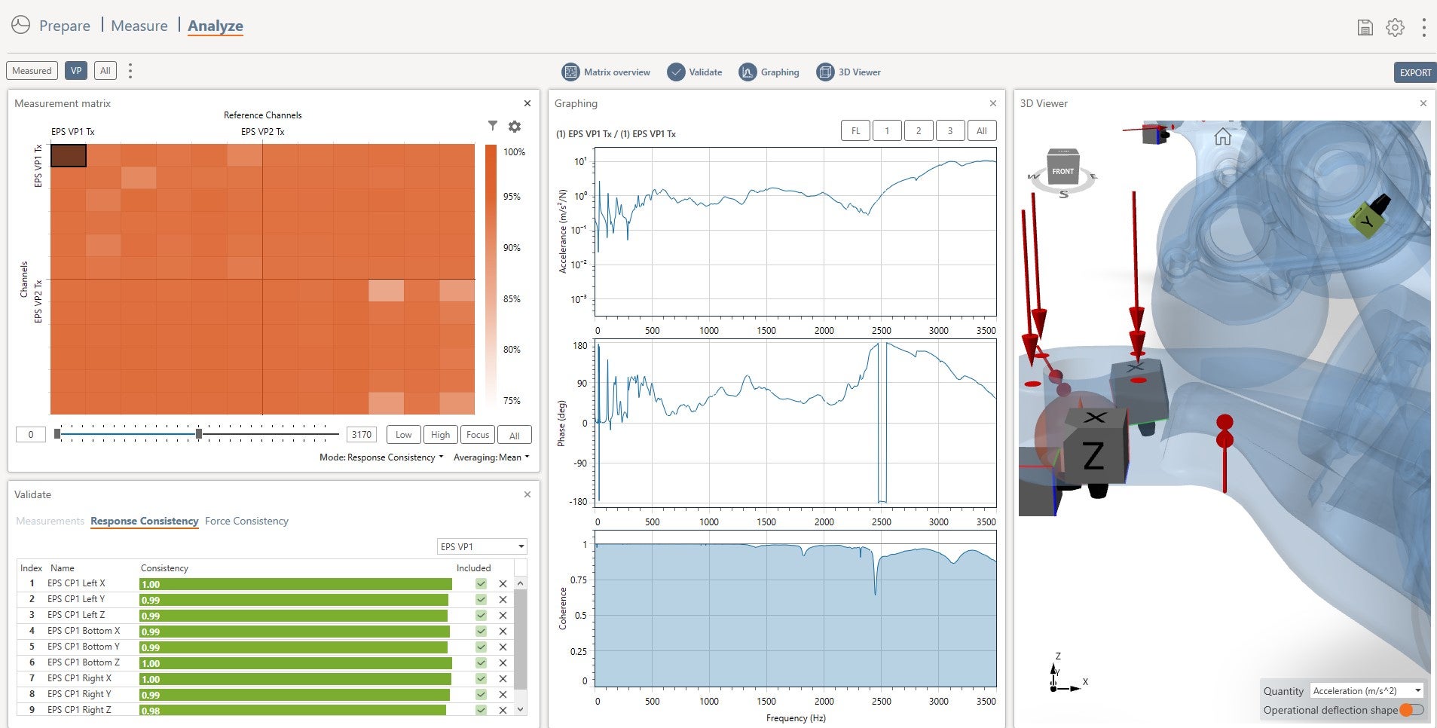Image resolution: width=1437 pixels, height=728 pixels.
Task: Open the 3D Viewer from the toolbar
Action: pyautogui.click(x=848, y=72)
